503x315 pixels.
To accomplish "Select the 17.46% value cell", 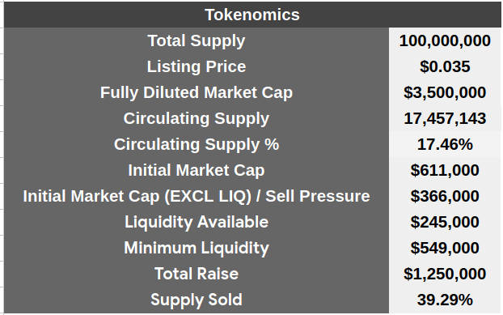I will click(x=445, y=144).
